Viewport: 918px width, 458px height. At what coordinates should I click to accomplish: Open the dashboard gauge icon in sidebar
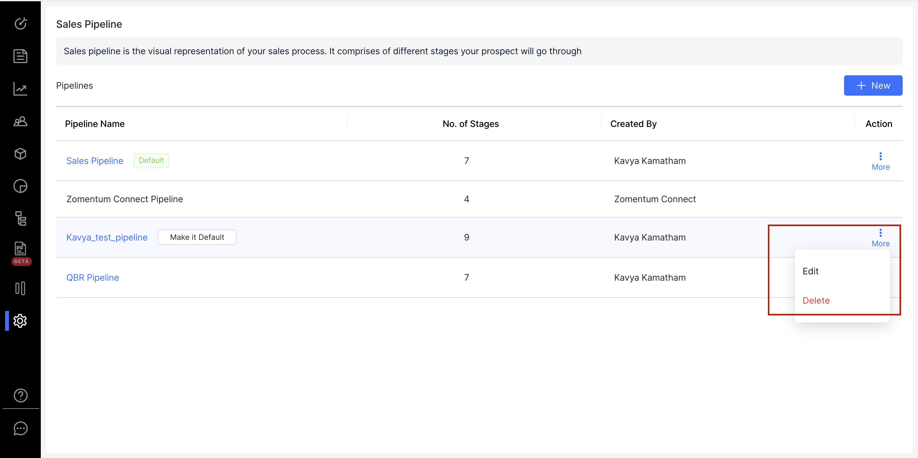pos(20,24)
